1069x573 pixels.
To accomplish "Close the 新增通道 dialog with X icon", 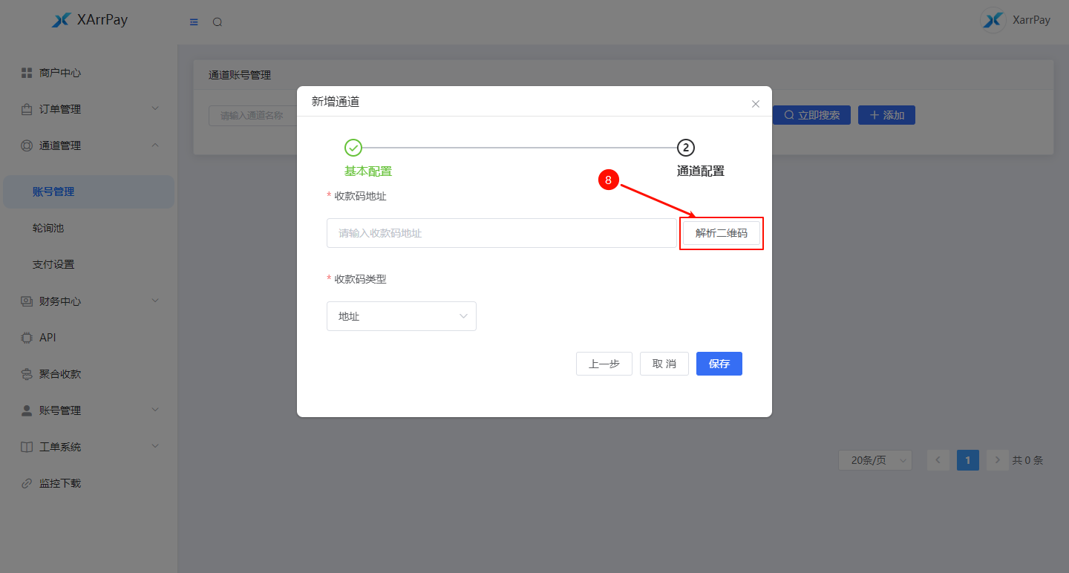I will (x=756, y=104).
